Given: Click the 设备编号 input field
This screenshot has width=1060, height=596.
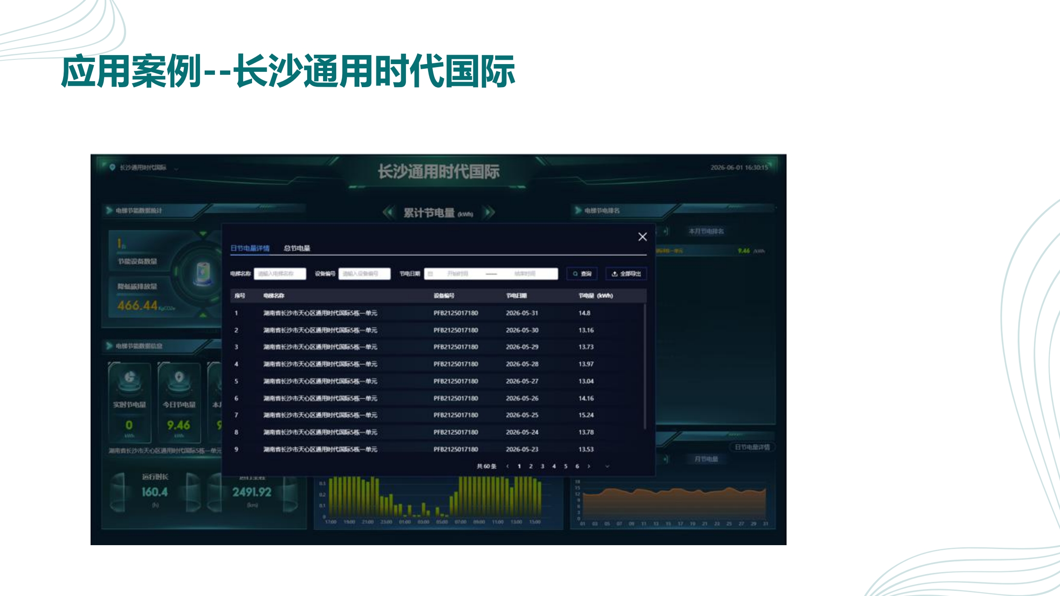Looking at the screenshot, I should pyautogui.click(x=364, y=273).
